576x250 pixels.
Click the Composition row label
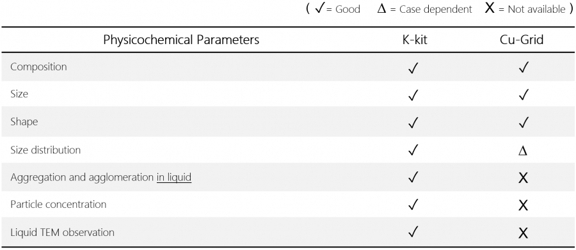click(38, 66)
